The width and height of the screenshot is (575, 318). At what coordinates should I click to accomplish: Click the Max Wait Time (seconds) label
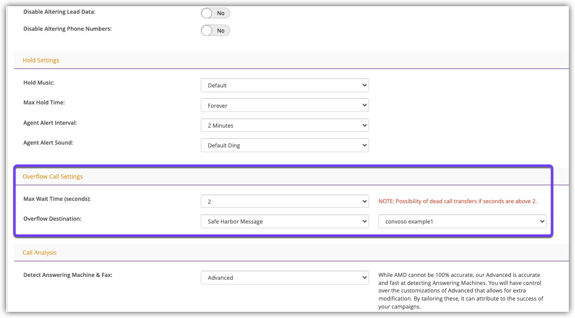pyautogui.click(x=57, y=199)
